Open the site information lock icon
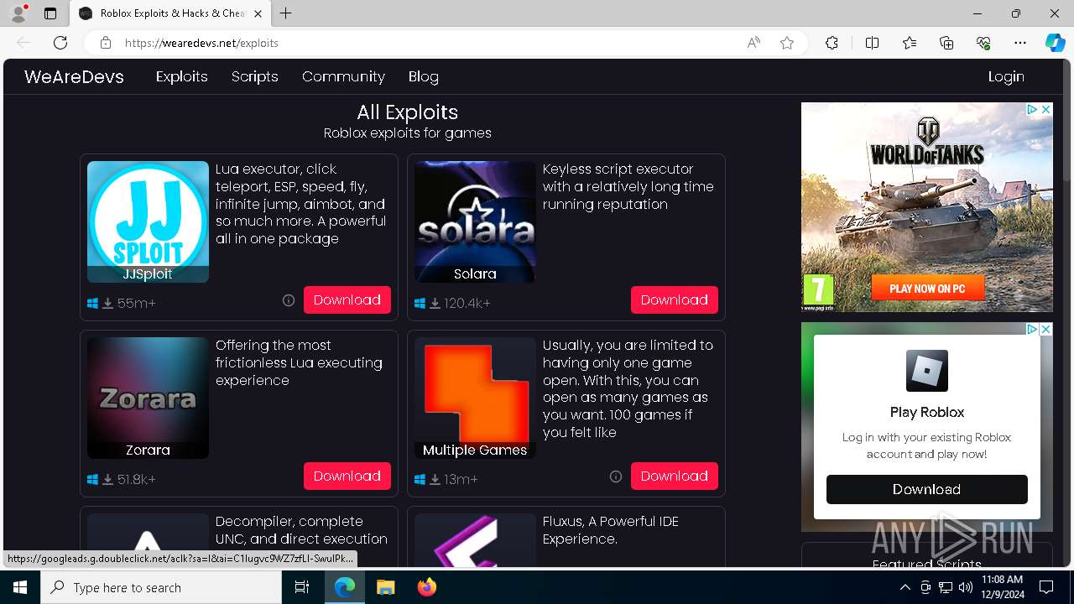1074x604 pixels. [x=106, y=43]
